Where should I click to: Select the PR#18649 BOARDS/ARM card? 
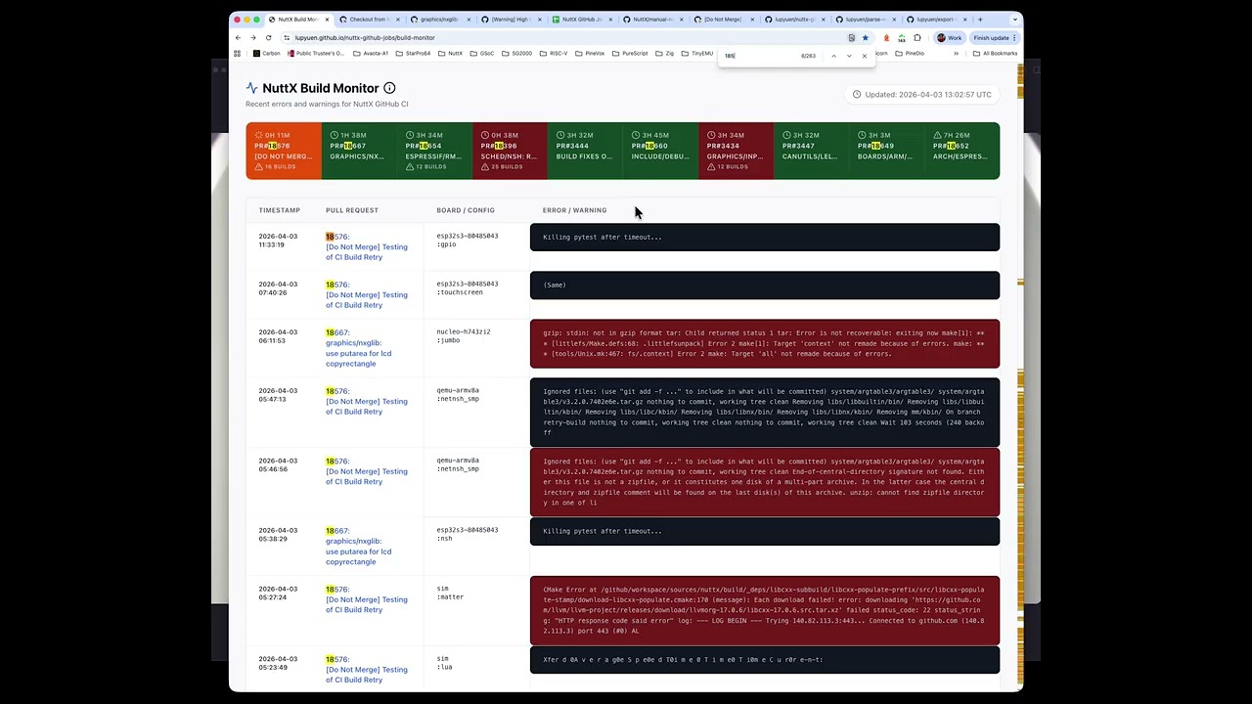coord(886,151)
